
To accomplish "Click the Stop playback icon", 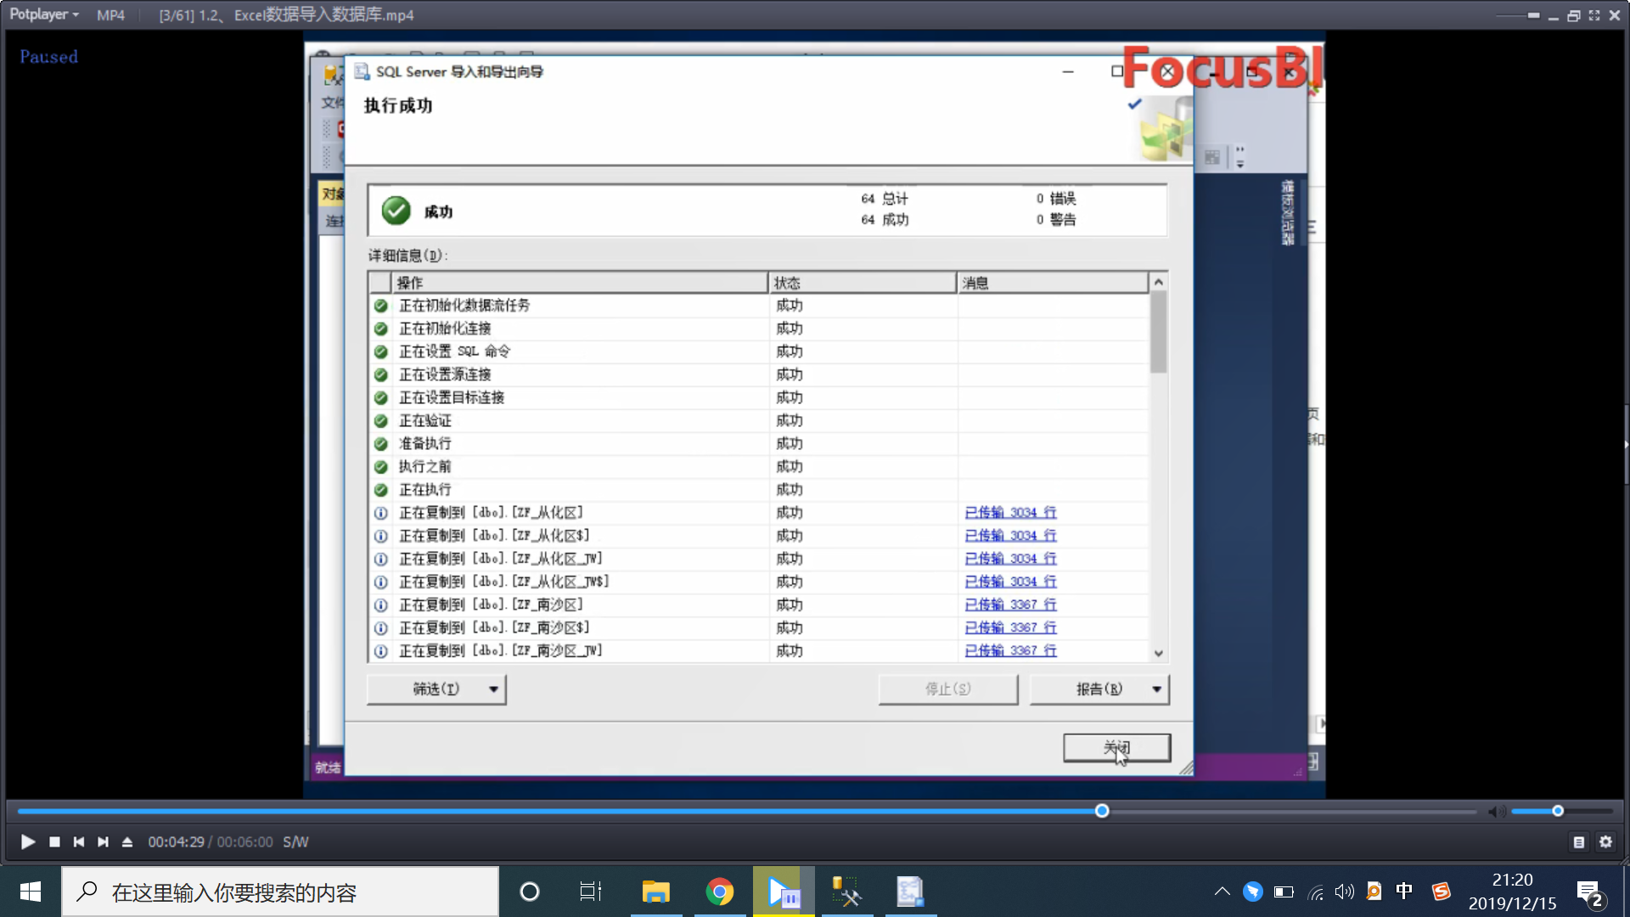I will point(54,841).
